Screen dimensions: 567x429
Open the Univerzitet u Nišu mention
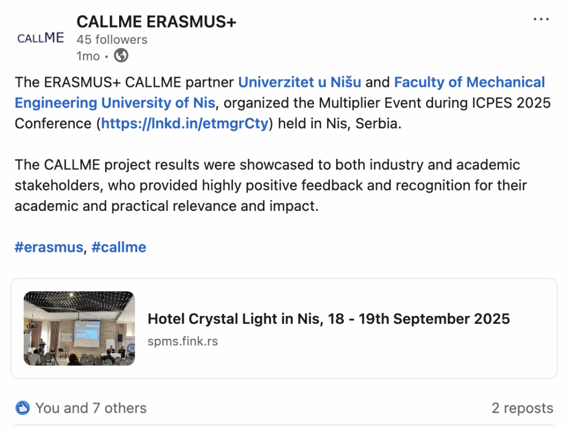click(300, 82)
